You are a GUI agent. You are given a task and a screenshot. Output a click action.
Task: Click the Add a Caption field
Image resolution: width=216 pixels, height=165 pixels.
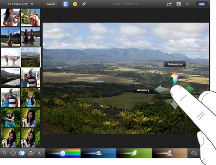pyautogui.click(x=127, y=4)
